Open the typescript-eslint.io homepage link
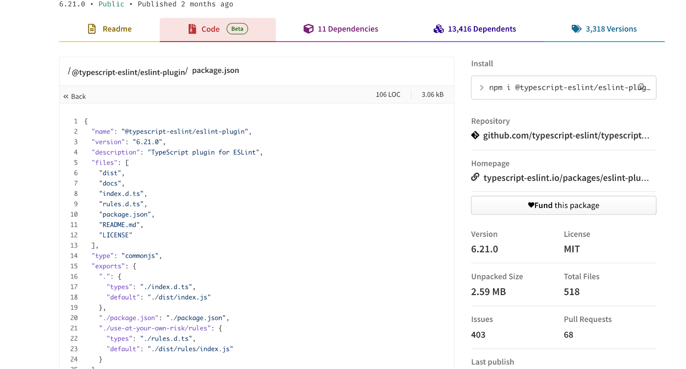The height and width of the screenshot is (369, 686). (566, 178)
